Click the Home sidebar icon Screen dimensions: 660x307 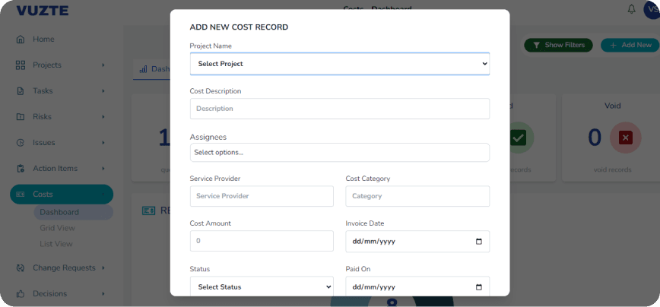pyautogui.click(x=21, y=40)
